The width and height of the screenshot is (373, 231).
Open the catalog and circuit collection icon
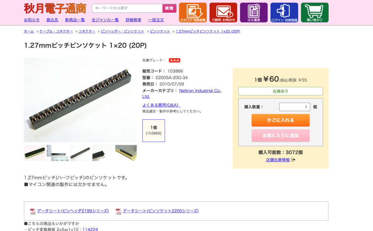(193, 13)
